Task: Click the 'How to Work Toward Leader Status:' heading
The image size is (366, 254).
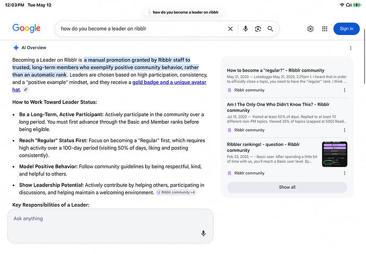Action: 55,102
